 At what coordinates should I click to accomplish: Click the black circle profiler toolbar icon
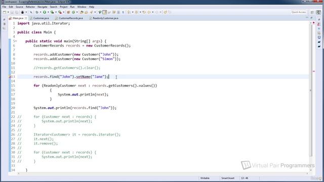22,12
